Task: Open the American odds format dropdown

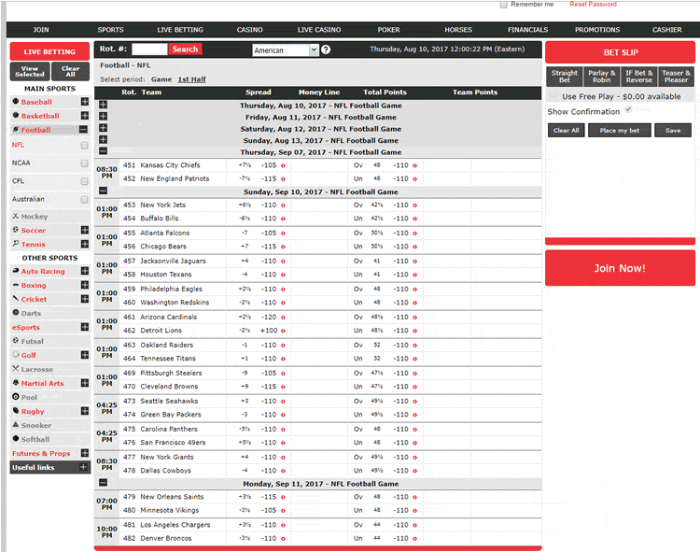Action: click(285, 50)
